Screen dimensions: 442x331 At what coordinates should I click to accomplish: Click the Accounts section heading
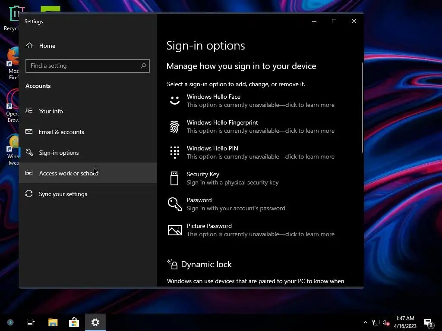[38, 86]
